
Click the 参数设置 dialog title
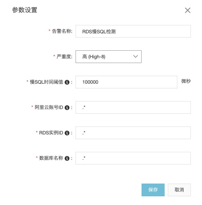point(25,10)
